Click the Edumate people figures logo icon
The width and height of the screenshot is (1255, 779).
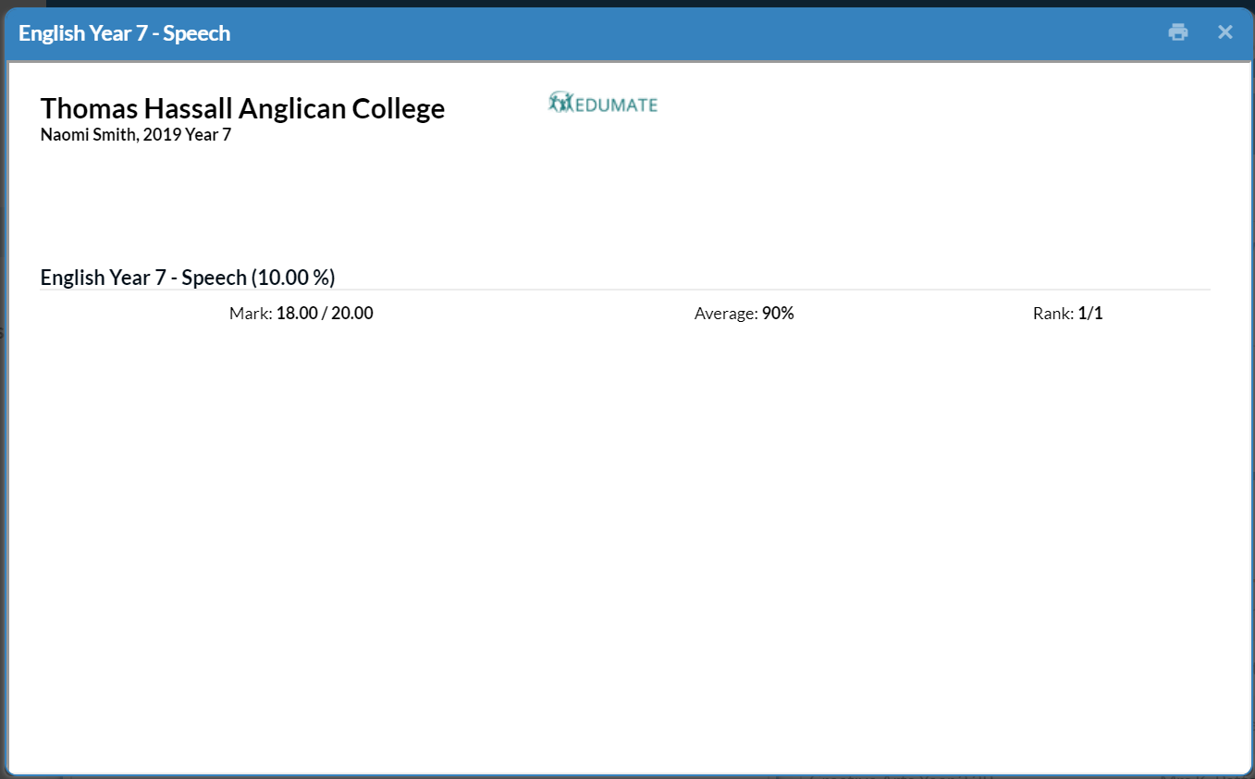coord(560,103)
